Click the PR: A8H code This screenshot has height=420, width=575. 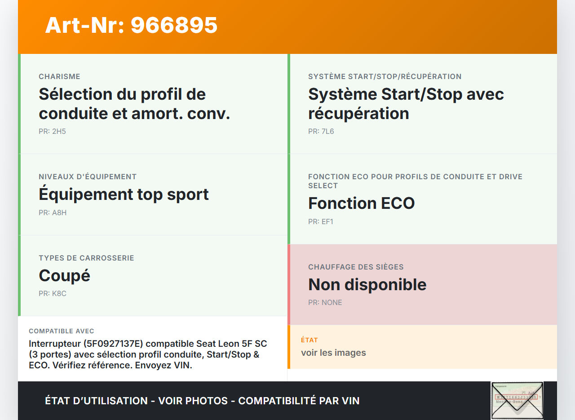(53, 213)
